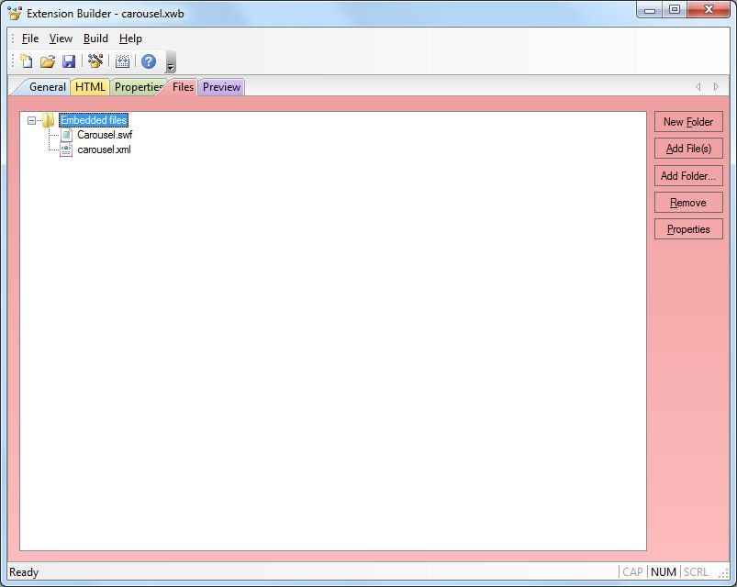Click the window resize grip in corner

(724, 574)
